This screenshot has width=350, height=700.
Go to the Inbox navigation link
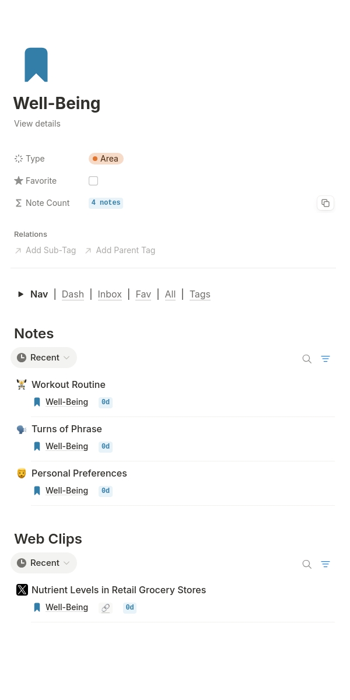(x=110, y=294)
